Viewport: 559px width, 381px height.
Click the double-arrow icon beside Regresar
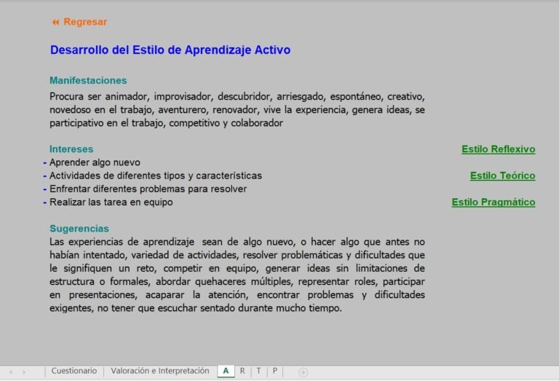[x=55, y=22]
